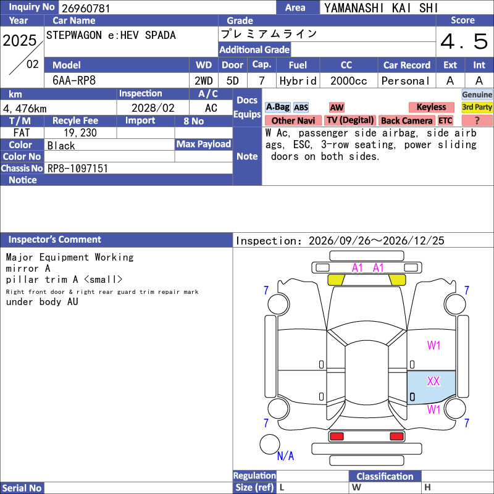This screenshot has width=494, height=494.
Task: Click the N/A spare tire circle
Action: click(270, 444)
